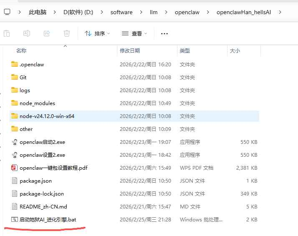Click date 2026/2/25/周三 21:28
The height and width of the screenshot is (236, 298).
(x=145, y=219)
